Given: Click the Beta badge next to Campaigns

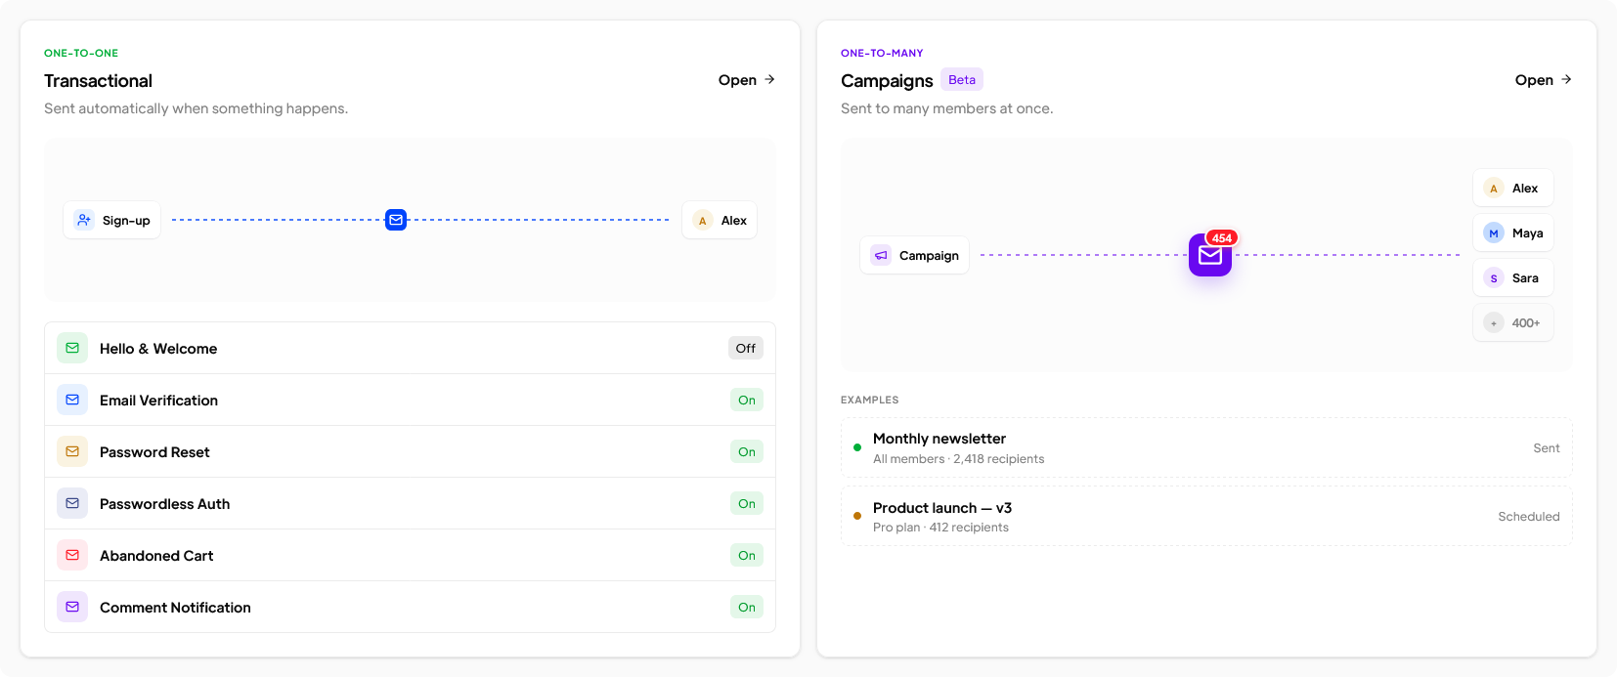Looking at the screenshot, I should pos(962,80).
